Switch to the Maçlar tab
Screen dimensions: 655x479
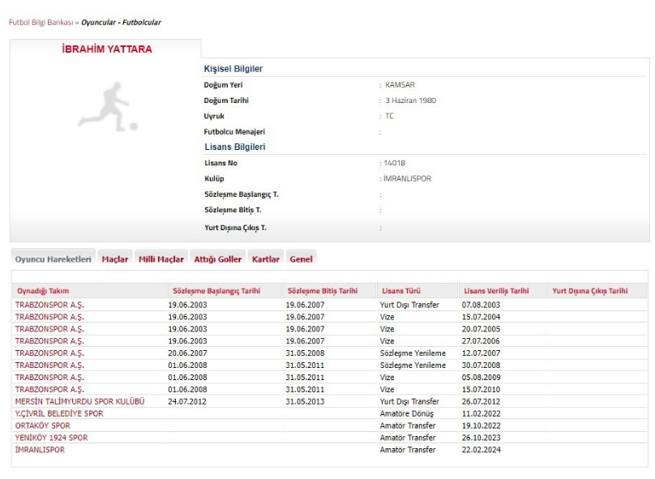(x=115, y=259)
